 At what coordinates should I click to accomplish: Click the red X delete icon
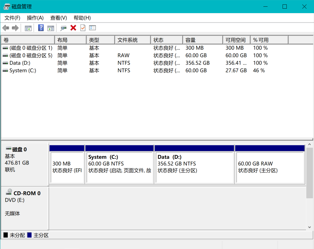pyautogui.click(x=73, y=28)
